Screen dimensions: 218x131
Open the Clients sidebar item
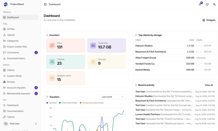(20, 70)
